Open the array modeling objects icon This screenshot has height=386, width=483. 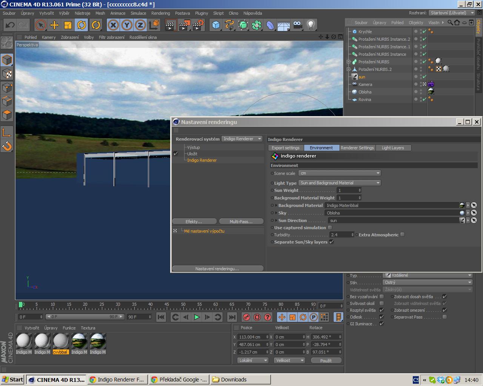coord(257,25)
